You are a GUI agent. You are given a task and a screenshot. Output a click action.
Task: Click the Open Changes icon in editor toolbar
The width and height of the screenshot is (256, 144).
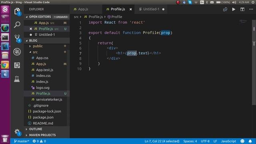(225, 9)
